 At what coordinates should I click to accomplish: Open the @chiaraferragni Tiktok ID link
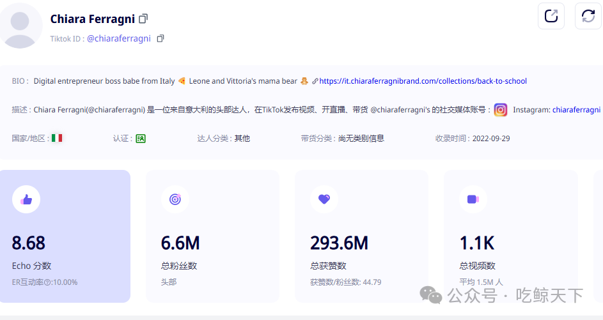[119, 38]
